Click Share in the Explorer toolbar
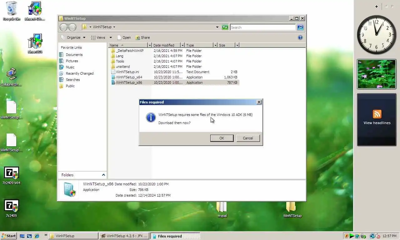This screenshot has width=400, height=240. [142, 37]
